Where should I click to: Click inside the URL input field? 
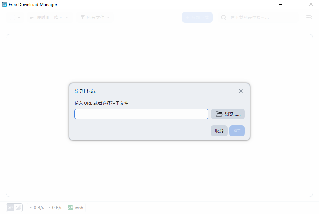click(x=141, y=114)
